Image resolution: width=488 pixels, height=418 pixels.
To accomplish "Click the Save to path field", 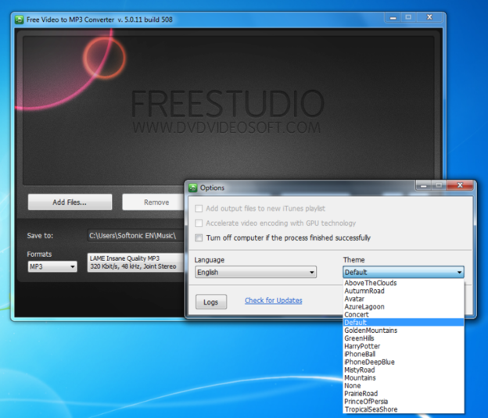I will 136,235.
